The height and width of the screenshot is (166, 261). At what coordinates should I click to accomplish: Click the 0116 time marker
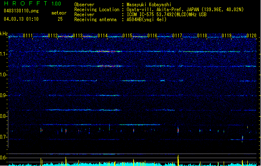tap(152, 36)
